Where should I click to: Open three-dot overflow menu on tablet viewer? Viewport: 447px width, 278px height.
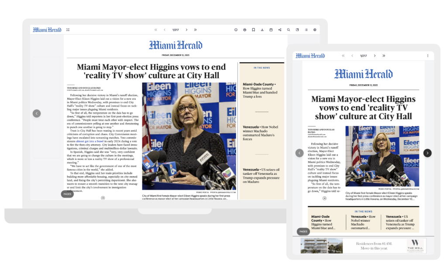(427, 56)
